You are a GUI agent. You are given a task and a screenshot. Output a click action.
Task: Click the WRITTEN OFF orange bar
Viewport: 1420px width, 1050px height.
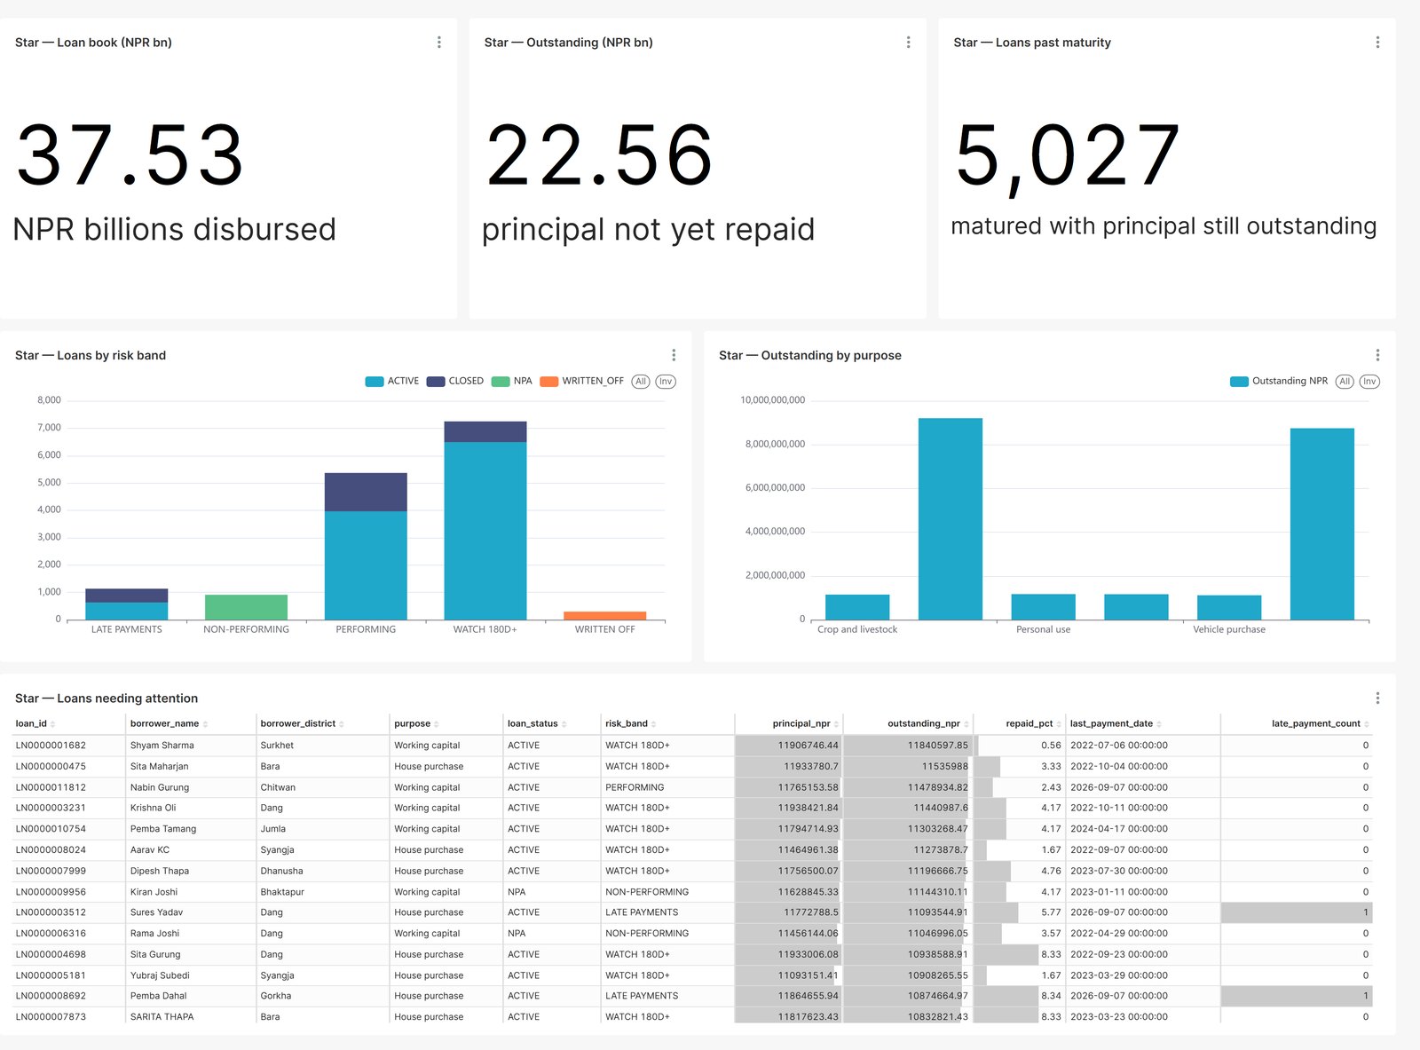point(605,615)
